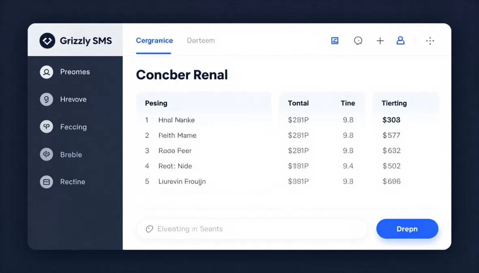Open the Feccing sidebar item
This screenshot has height=273, width=479.
[x=64, y=127]
